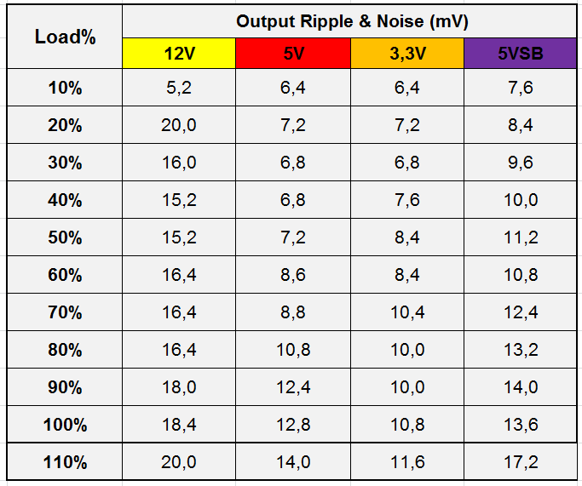Click the yellow 12V header cell
582x486 pixels.
(178, 54)
